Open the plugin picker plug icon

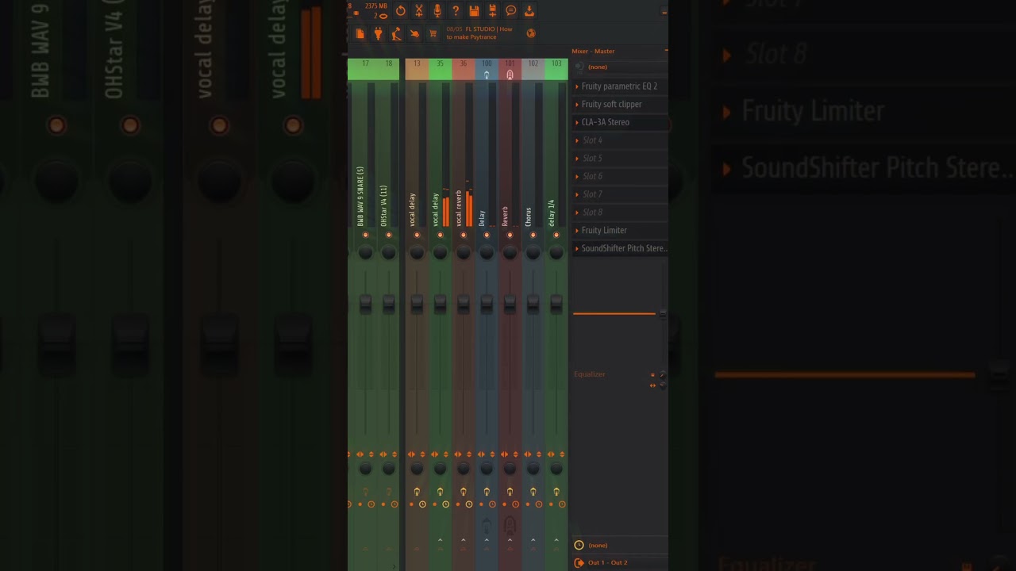[378, 33]
